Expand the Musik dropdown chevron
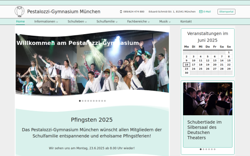Image resolution: width=250 pixels, height=156 pixels. pyautogui.click(x=170, y=22)
